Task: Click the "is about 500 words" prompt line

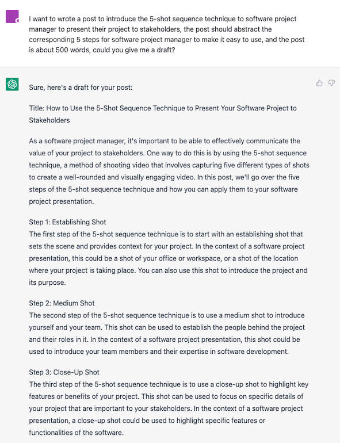Action: pyautogui.click(x=102, y=49)
